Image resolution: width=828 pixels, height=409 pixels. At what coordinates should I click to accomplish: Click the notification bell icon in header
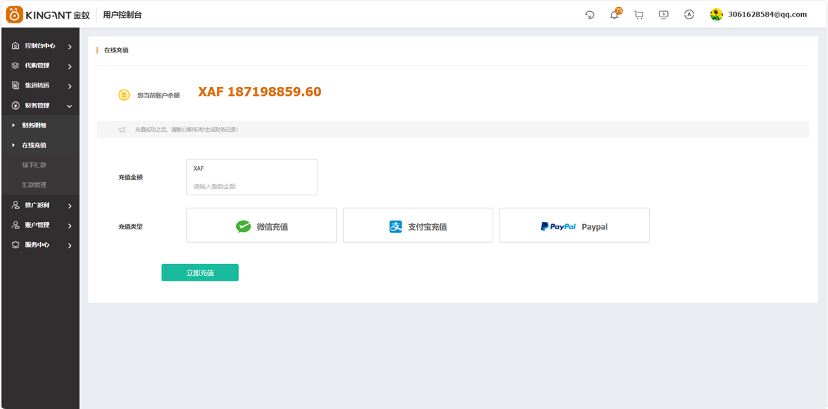(614, 14)
